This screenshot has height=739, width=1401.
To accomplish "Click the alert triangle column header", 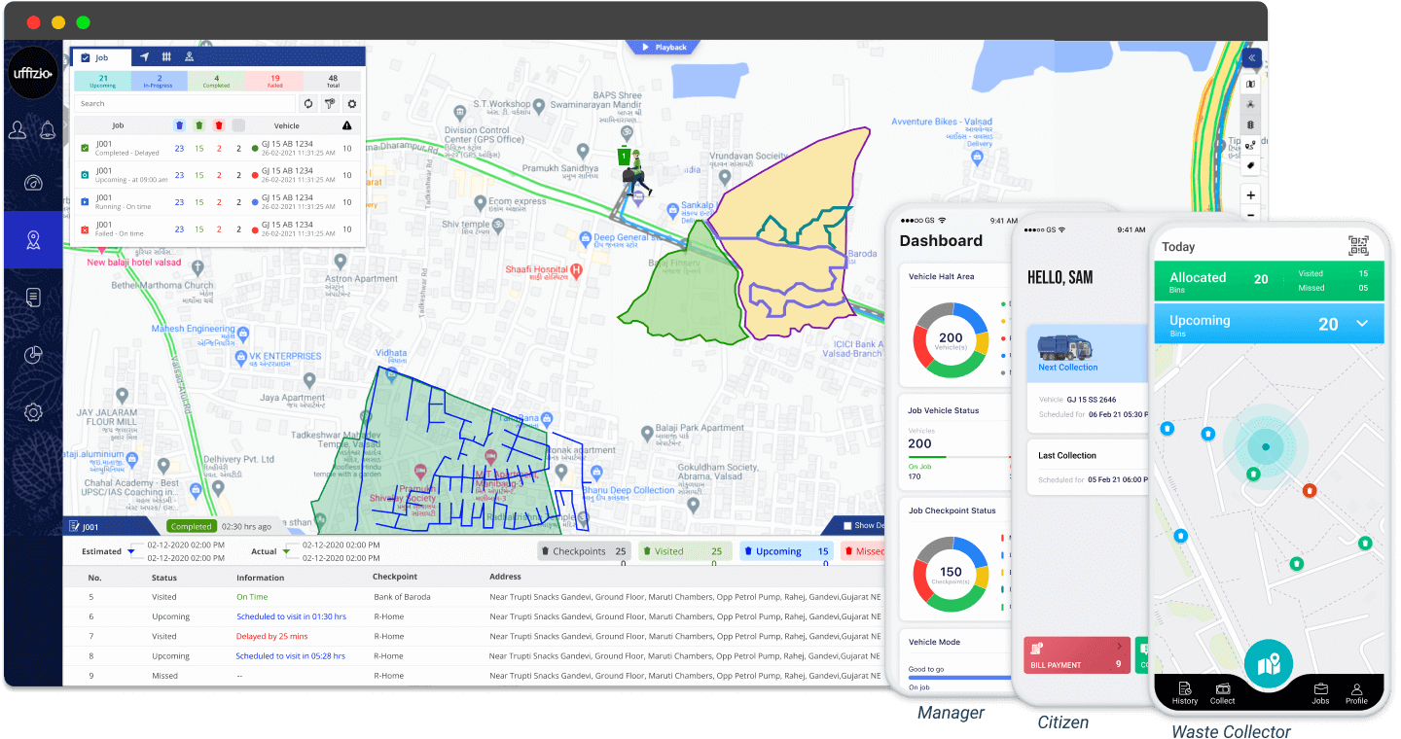I will coord(347,125).
